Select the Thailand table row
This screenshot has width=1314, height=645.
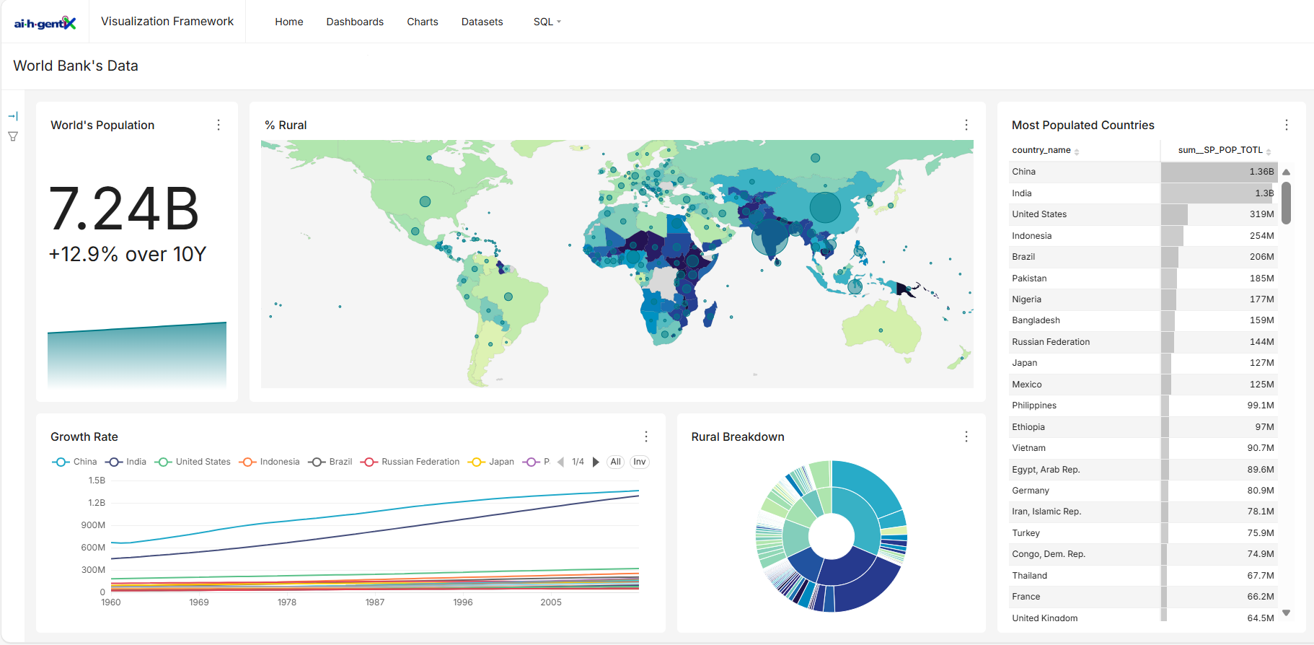coord(1144,576)
